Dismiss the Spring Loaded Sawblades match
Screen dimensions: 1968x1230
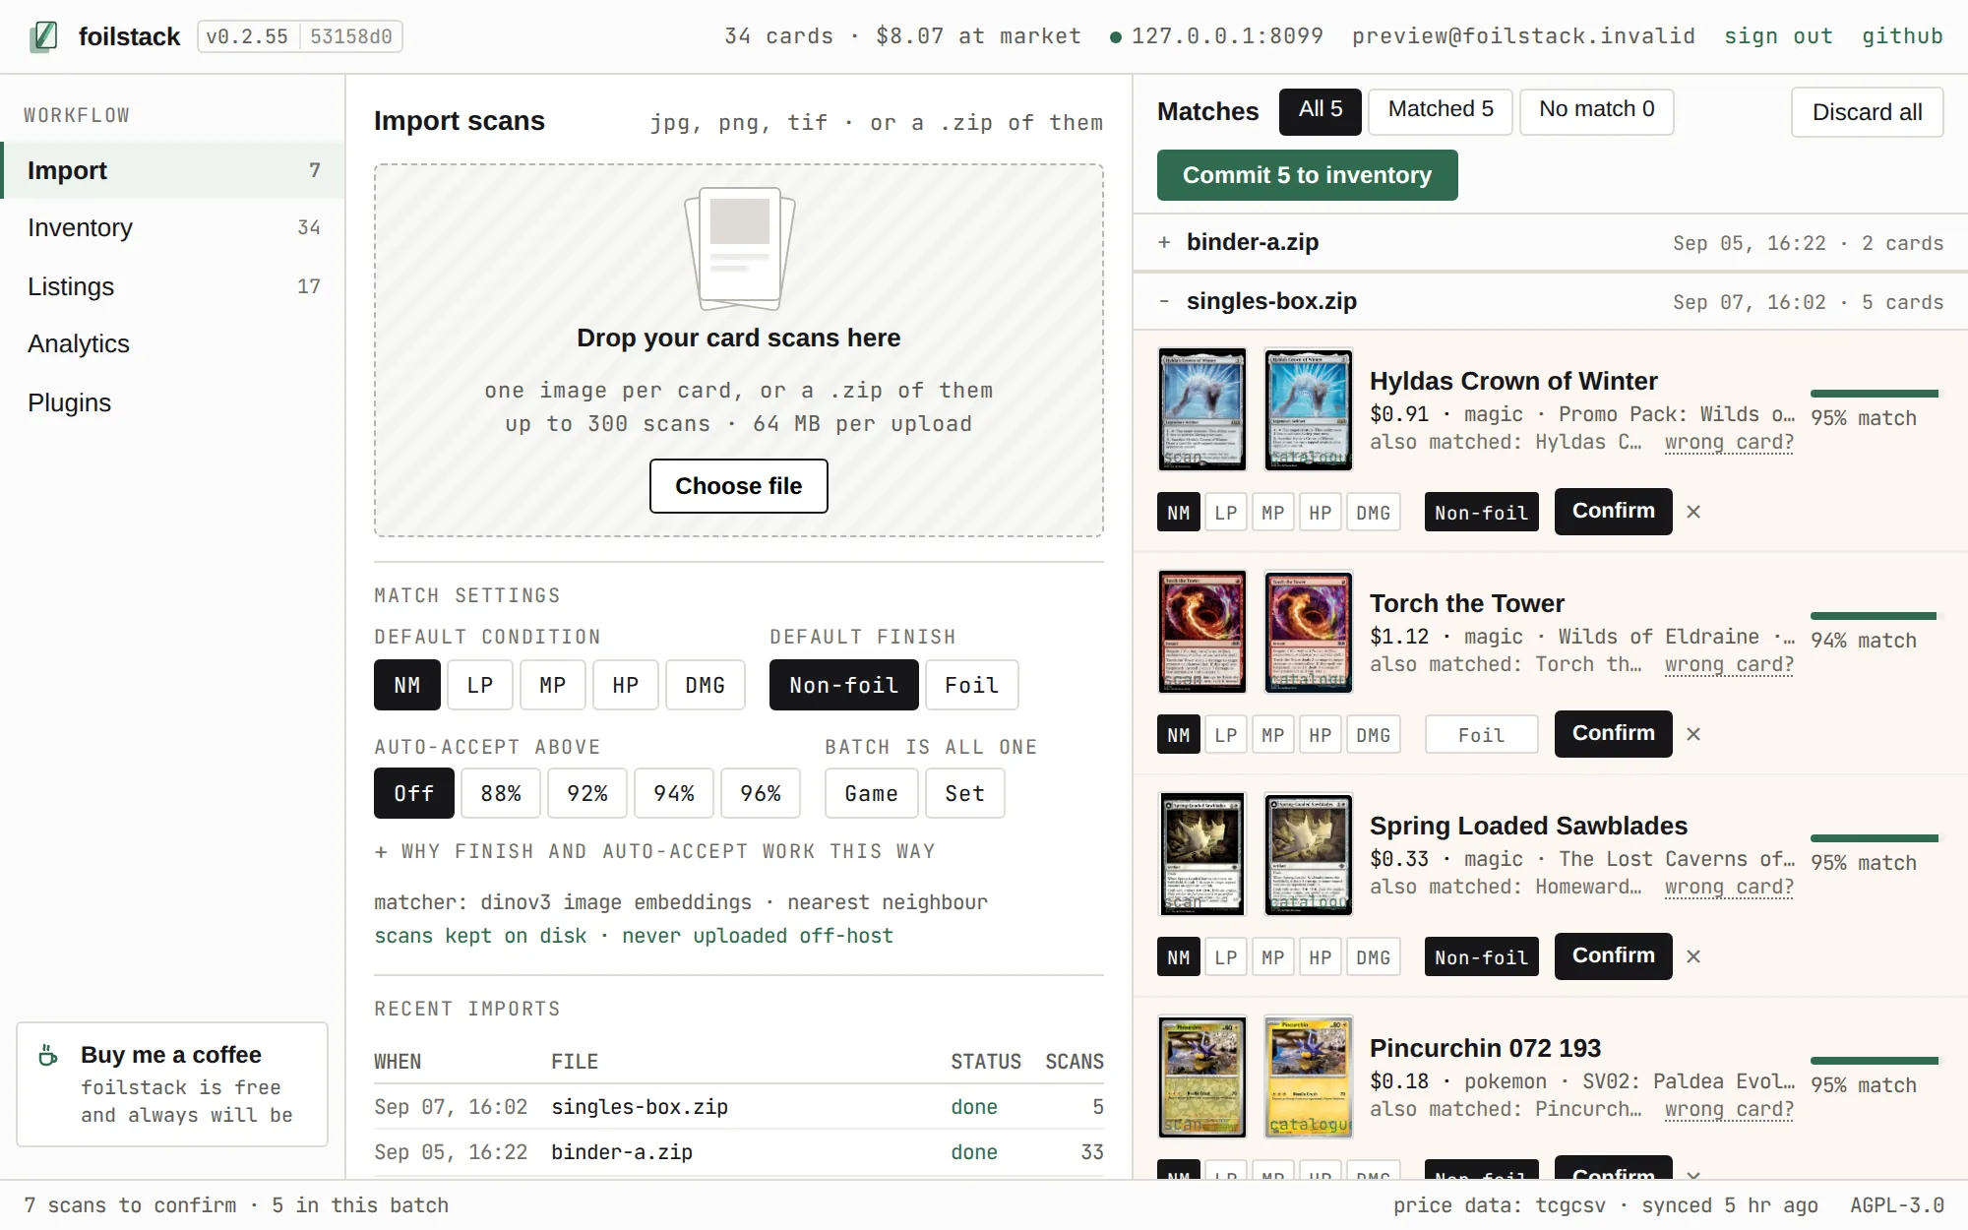pos(1693,956)
